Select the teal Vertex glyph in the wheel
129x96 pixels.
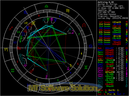[x=70, y=29]
